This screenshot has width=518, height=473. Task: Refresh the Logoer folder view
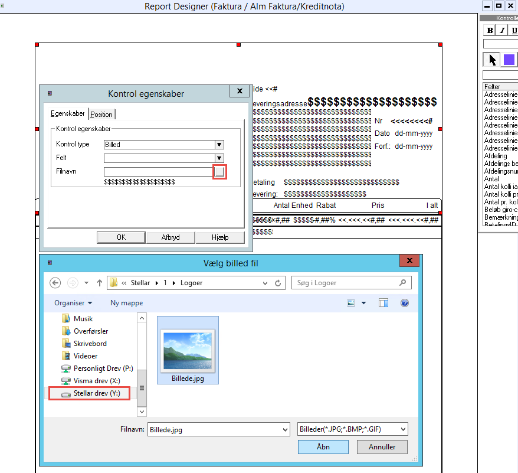278,283
